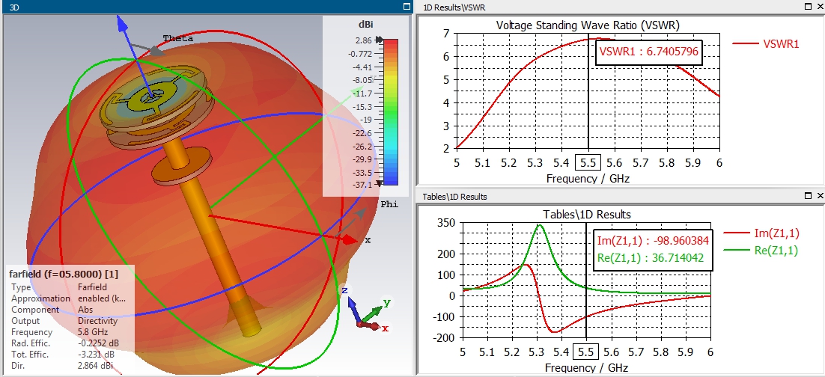Click Frequency / GHz label under VSWR plot
The image size is (825, 377).
588,178
